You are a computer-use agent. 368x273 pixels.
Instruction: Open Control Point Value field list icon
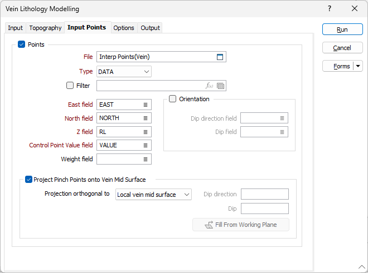[146, 145]
